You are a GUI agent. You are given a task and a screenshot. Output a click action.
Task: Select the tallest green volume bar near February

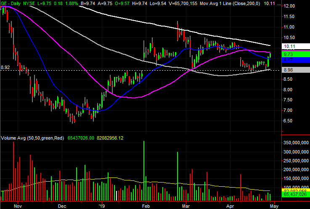point(144,171)
